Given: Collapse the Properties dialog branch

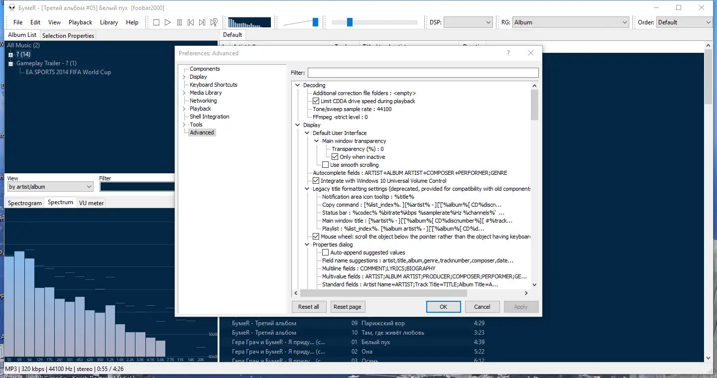Looking at the screenshot, I should tap(307, 245).
